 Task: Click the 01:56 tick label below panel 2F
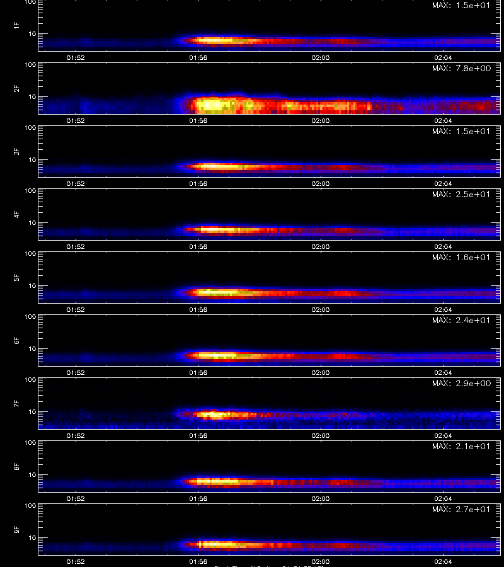click(x=198, y=120)
